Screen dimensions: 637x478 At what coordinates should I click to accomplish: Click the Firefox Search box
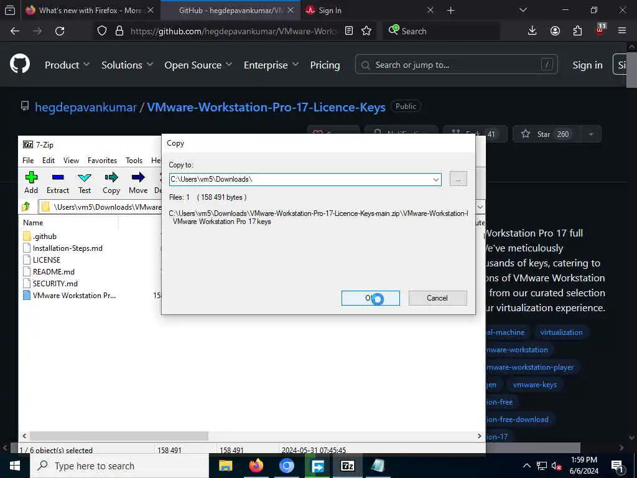click(x=442, y=31)
